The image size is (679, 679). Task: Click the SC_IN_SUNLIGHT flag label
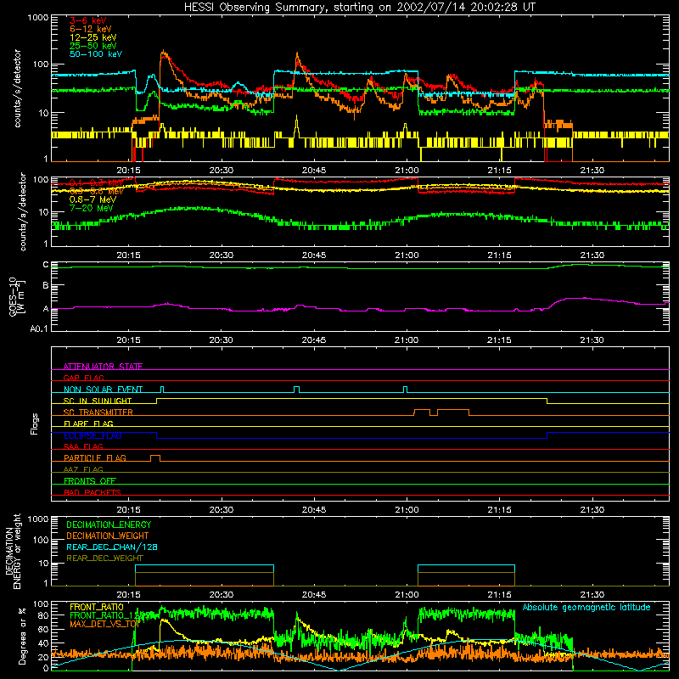(x=98, y=401)
